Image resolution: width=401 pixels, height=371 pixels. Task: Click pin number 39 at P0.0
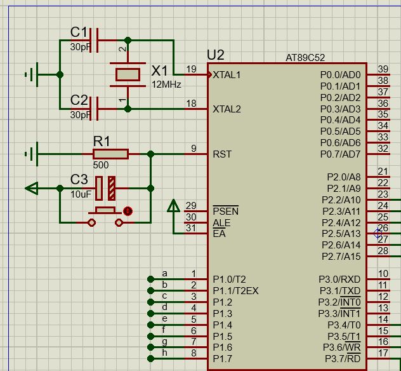tap(383, 69)
